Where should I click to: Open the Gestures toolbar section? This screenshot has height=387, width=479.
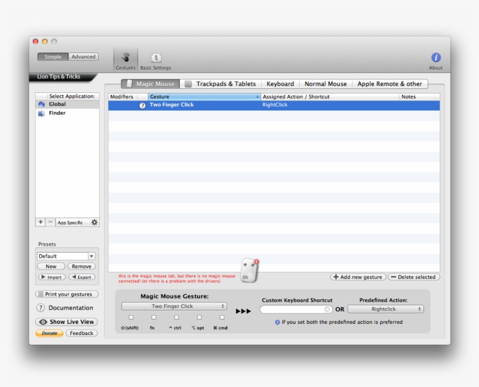click(x=126, y=61)
